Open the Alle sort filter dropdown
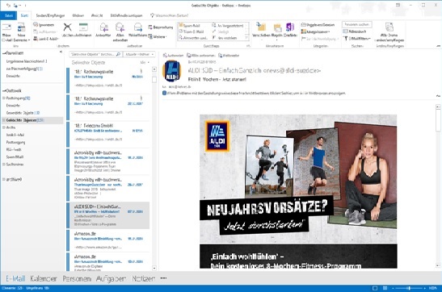This screenshot has width=442, height=292. pyautogui.click(x=145, y=62)
